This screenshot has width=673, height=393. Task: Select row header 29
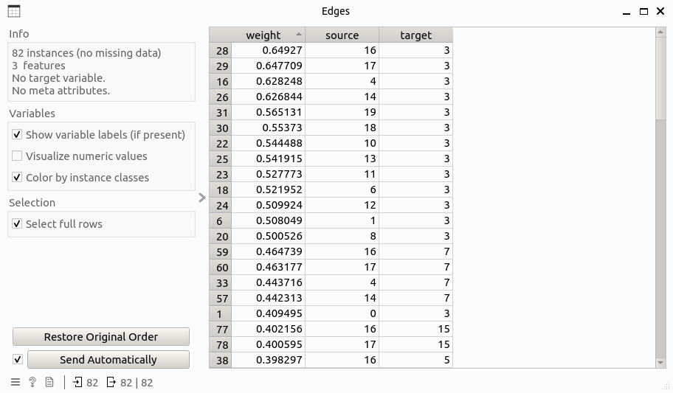(x=221, y=66)
